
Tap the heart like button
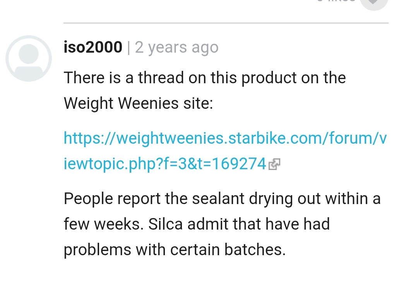[x=374, y=3]
